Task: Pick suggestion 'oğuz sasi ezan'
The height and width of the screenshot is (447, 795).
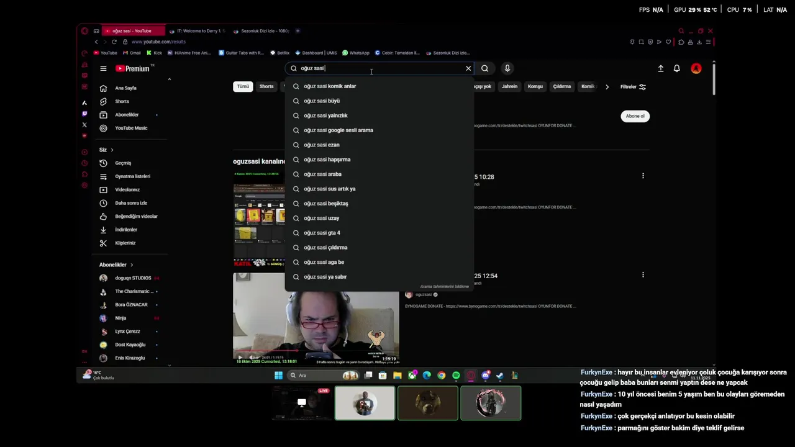Action: tap(379, 145)
